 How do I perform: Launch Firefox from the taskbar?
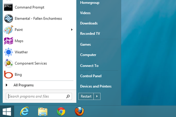(x=80, y=111)
